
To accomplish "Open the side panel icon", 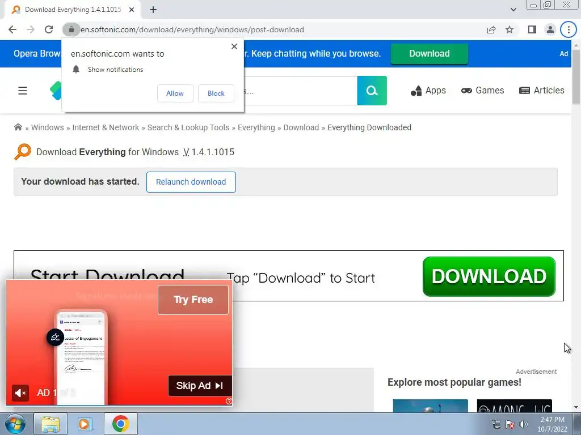I will tap(532, 29).
